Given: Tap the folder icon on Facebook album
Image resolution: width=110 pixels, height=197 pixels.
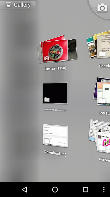Looking at the screenshot, I should [102, 54].
